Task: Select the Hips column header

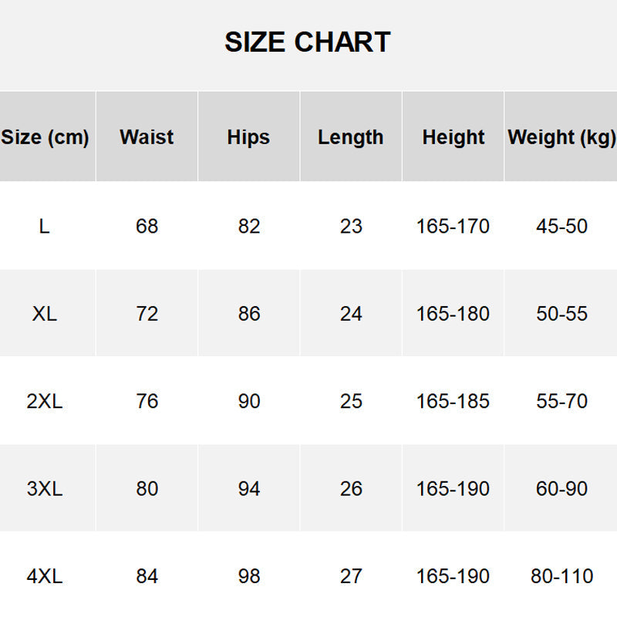Action: [248, 137]
